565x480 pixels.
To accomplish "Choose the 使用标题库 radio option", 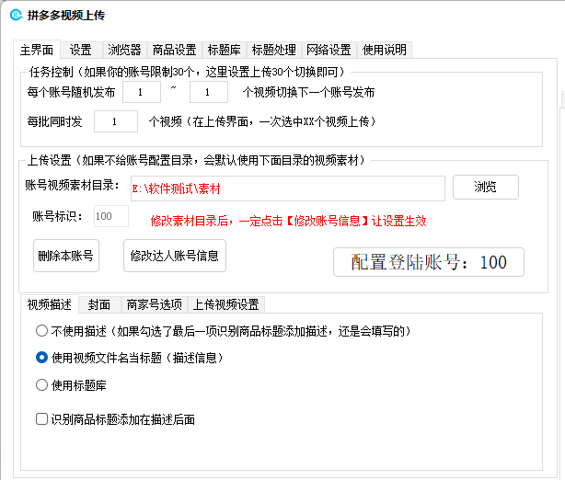I will [71, 385].
